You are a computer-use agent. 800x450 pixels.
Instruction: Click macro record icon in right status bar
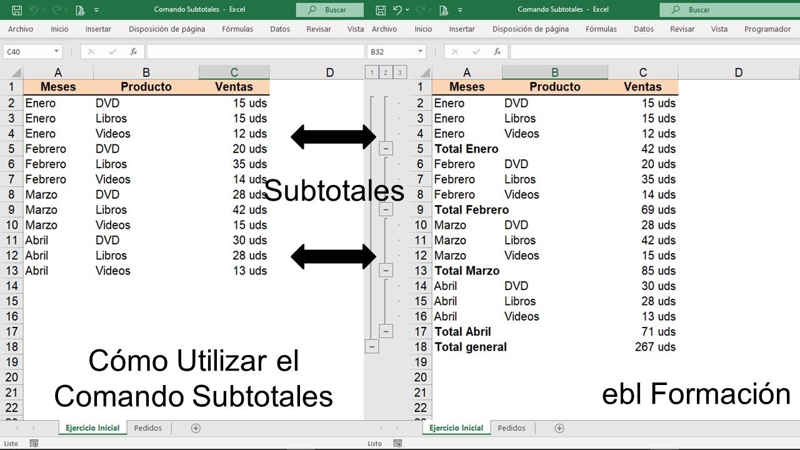[397, 443]
